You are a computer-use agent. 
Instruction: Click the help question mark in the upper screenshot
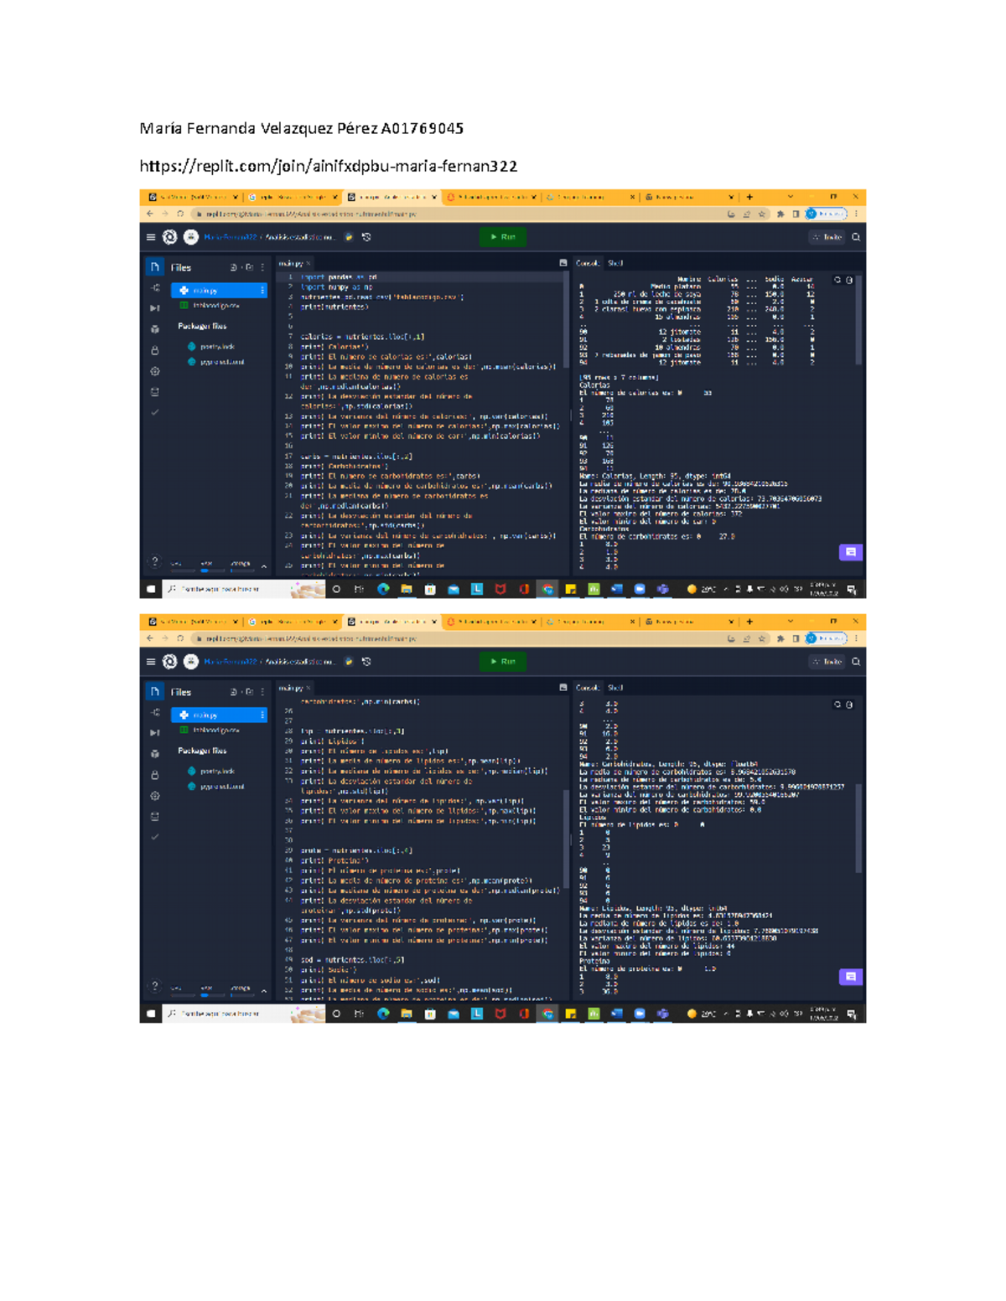[x=154, y=562]
